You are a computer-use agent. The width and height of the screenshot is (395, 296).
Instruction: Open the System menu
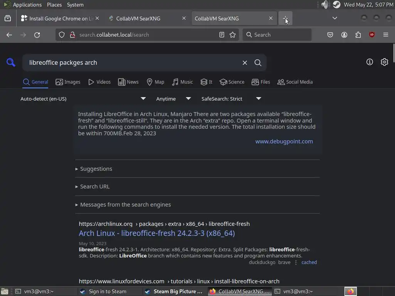coord(75,5)
